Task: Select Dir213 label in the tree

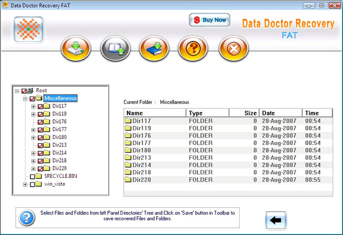Action: click(60, 145)
